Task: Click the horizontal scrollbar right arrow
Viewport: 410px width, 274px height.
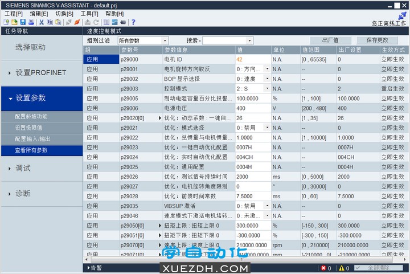Action: (405, 259)
